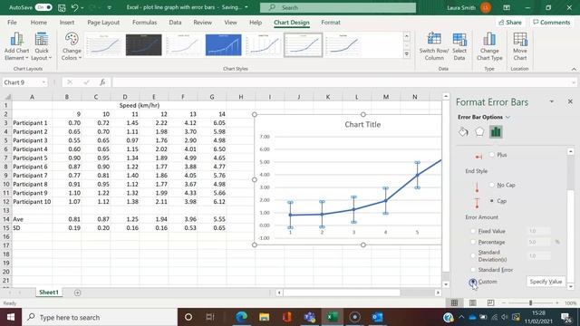Select Cap end style
The width and height of the screenshot is (580, 326).
(491, 201)
